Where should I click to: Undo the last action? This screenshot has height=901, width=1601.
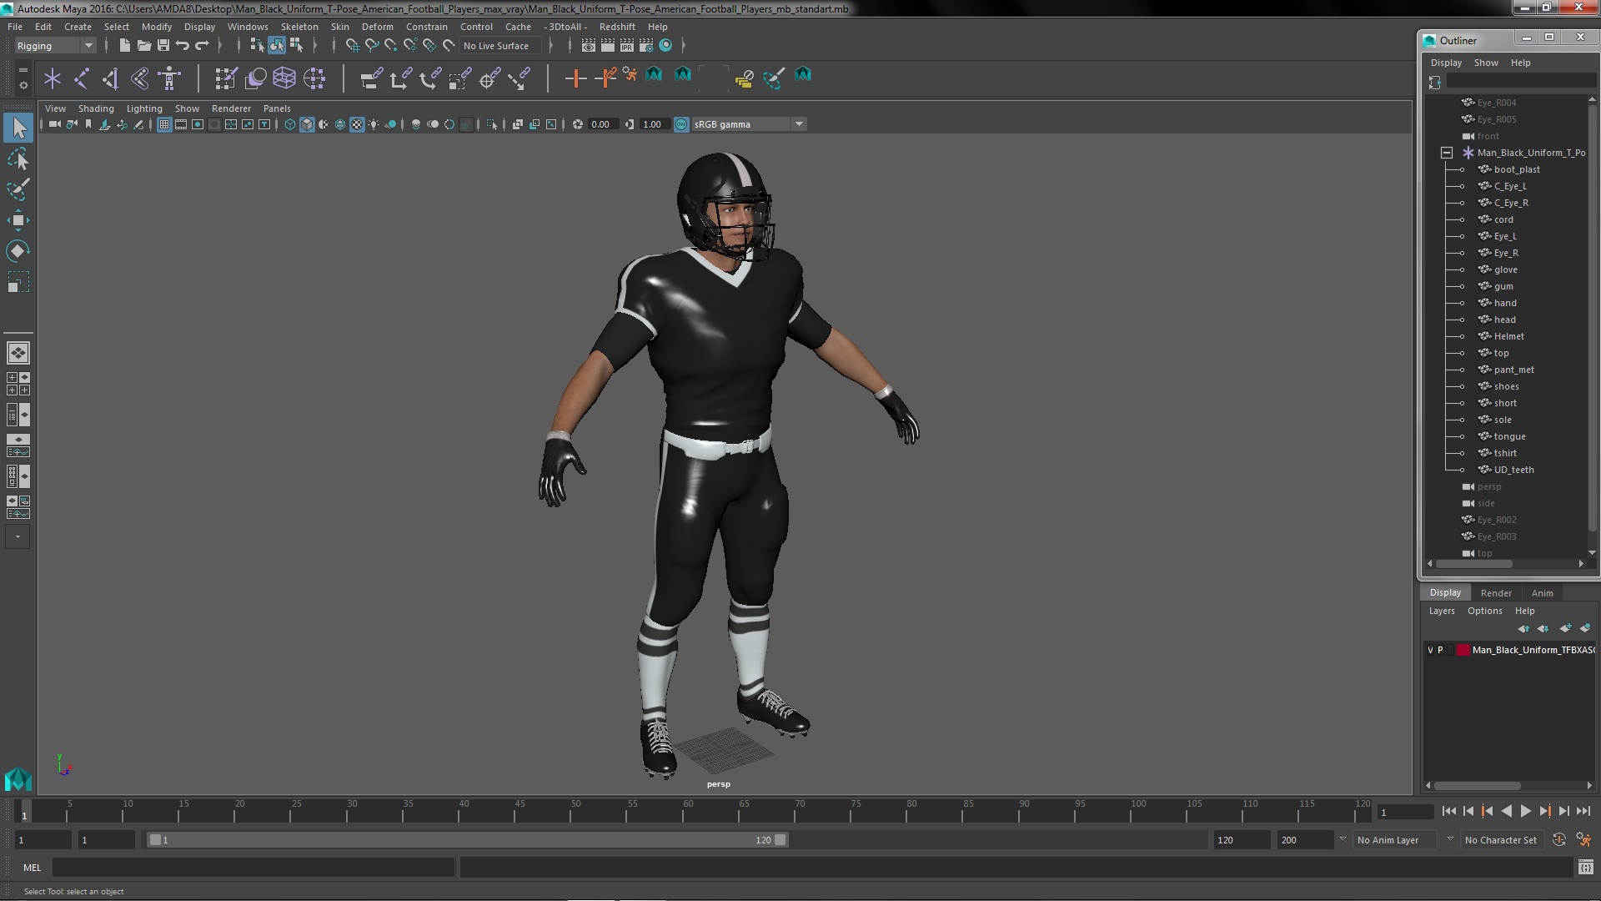point(183,45)
